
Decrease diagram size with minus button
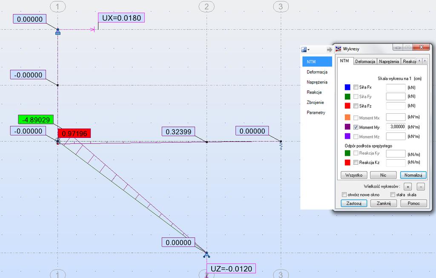[421, 187]
